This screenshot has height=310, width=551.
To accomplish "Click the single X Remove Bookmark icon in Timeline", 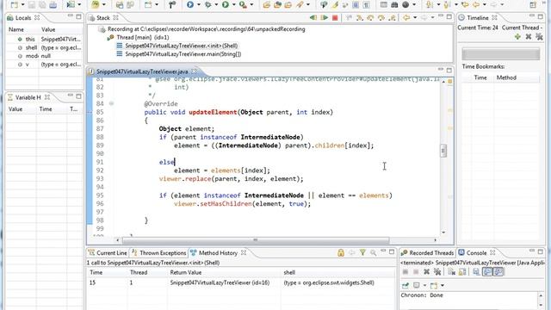I will (528, 36).
